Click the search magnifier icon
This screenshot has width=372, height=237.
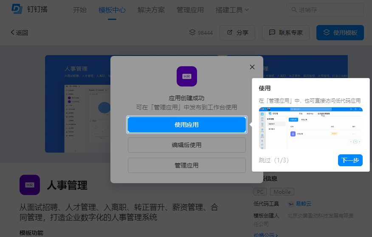tap(293, 10)
